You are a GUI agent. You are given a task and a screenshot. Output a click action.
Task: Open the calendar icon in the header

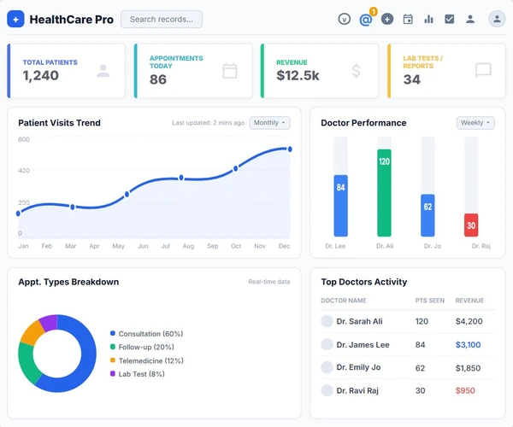coord(408,19)
